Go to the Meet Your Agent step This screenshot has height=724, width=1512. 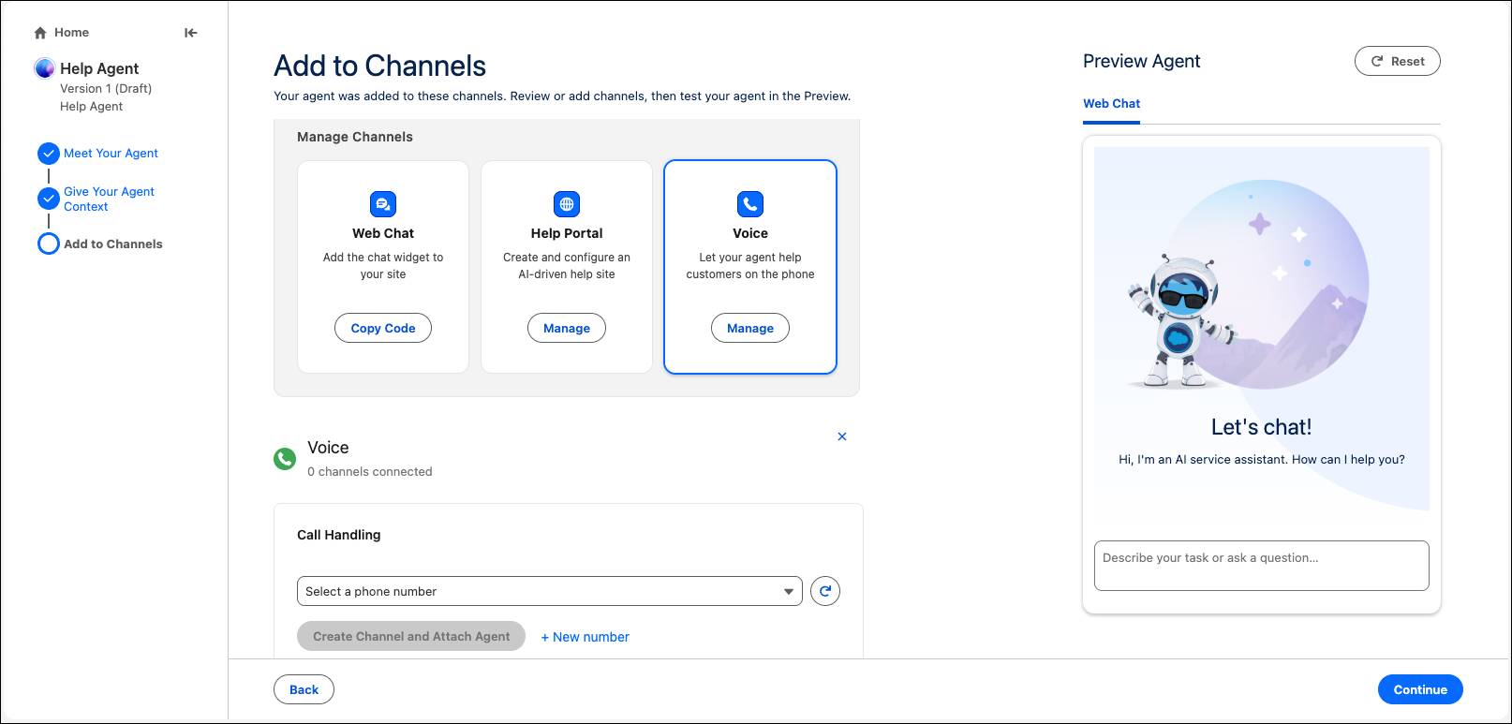click(x=111, y=154)
